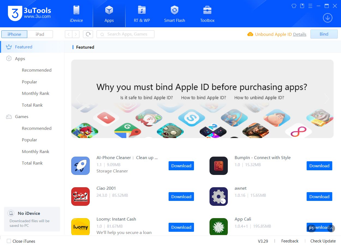Click the Loomy app icon
The height and width of the screenshot is (246, 341).
click(x=80, y=227)
